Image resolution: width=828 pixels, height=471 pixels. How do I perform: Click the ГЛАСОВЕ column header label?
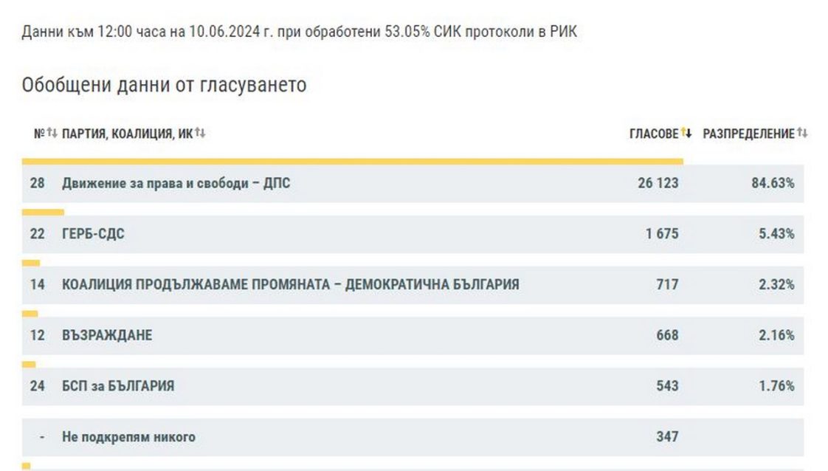point(653,134)
